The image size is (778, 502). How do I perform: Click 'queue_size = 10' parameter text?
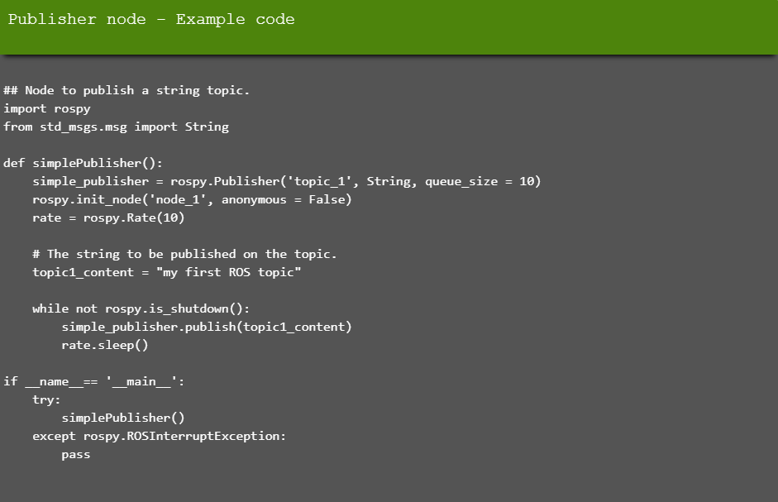point(479,182)
